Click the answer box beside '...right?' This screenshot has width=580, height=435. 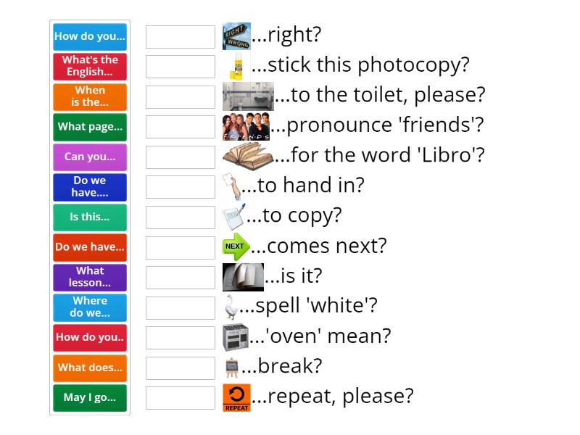[181, 36]
